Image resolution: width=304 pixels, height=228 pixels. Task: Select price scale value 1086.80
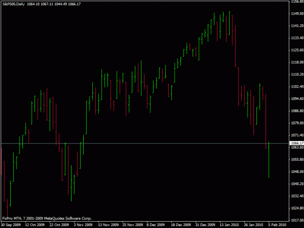click(297, 111)
